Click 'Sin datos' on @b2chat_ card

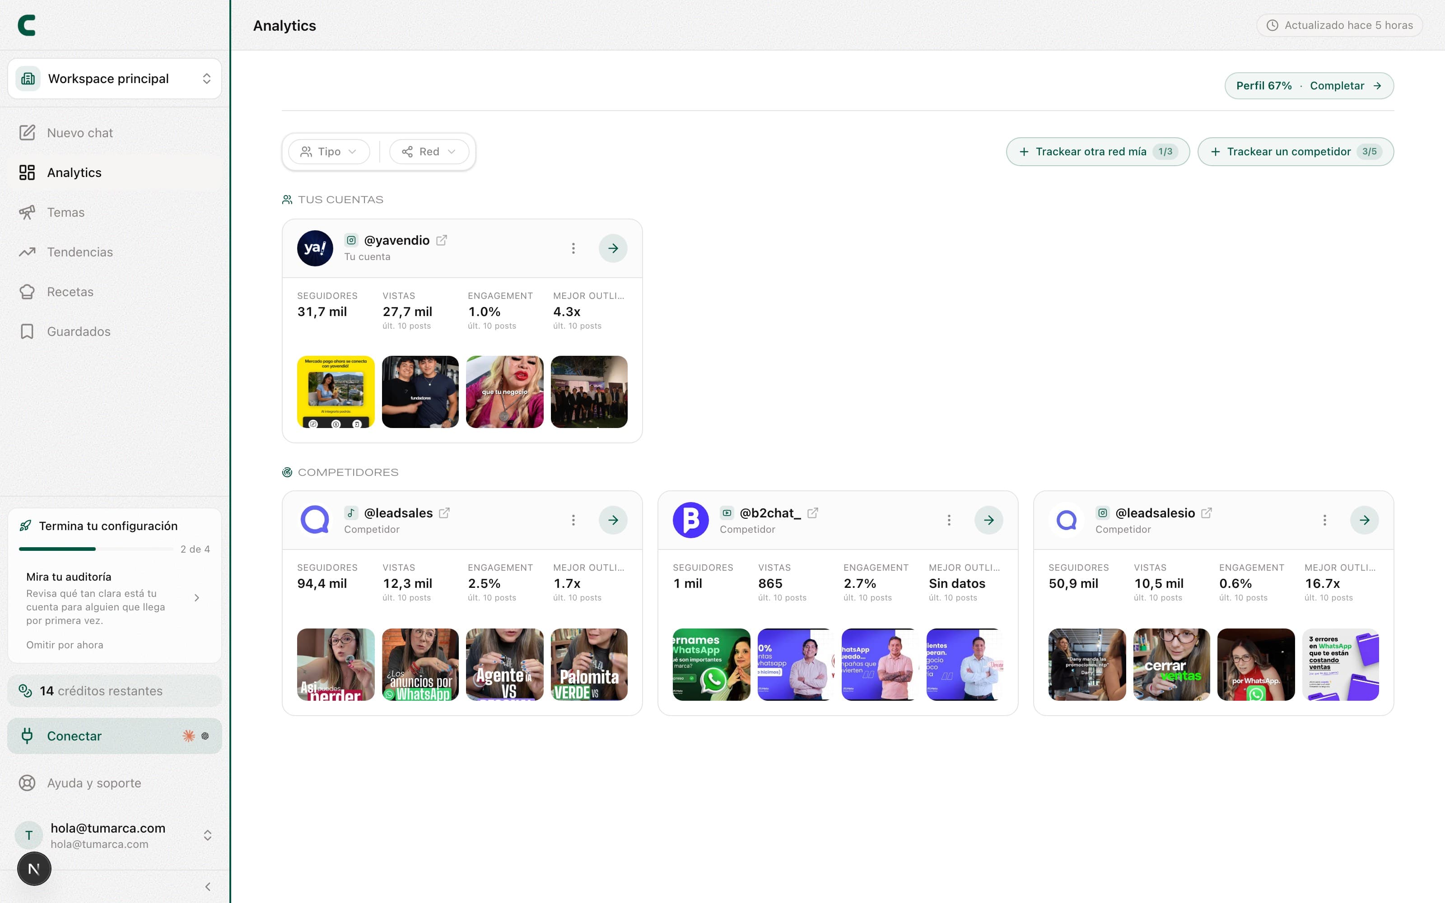[x=957, y=583]
